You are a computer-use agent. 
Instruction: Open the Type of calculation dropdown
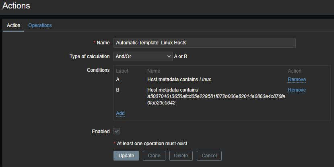143,56
